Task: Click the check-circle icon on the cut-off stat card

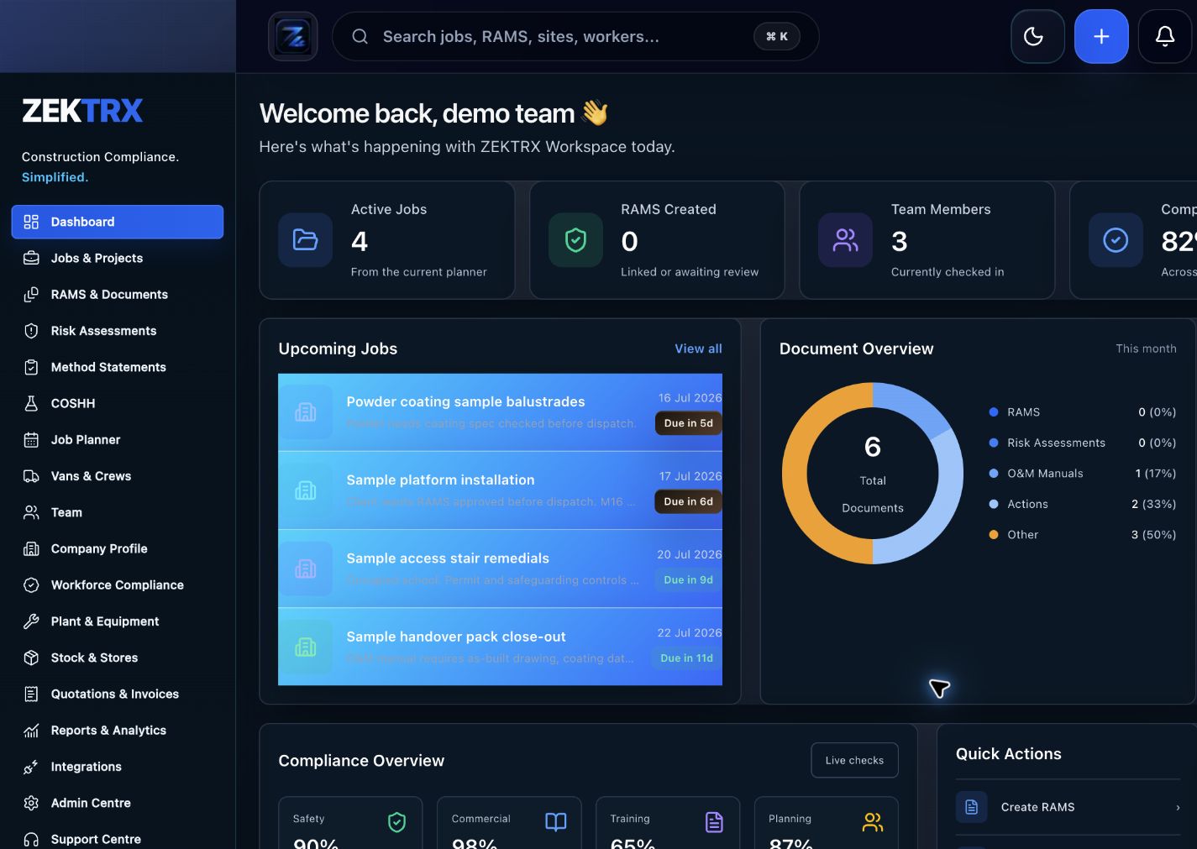Action: 1116,240
